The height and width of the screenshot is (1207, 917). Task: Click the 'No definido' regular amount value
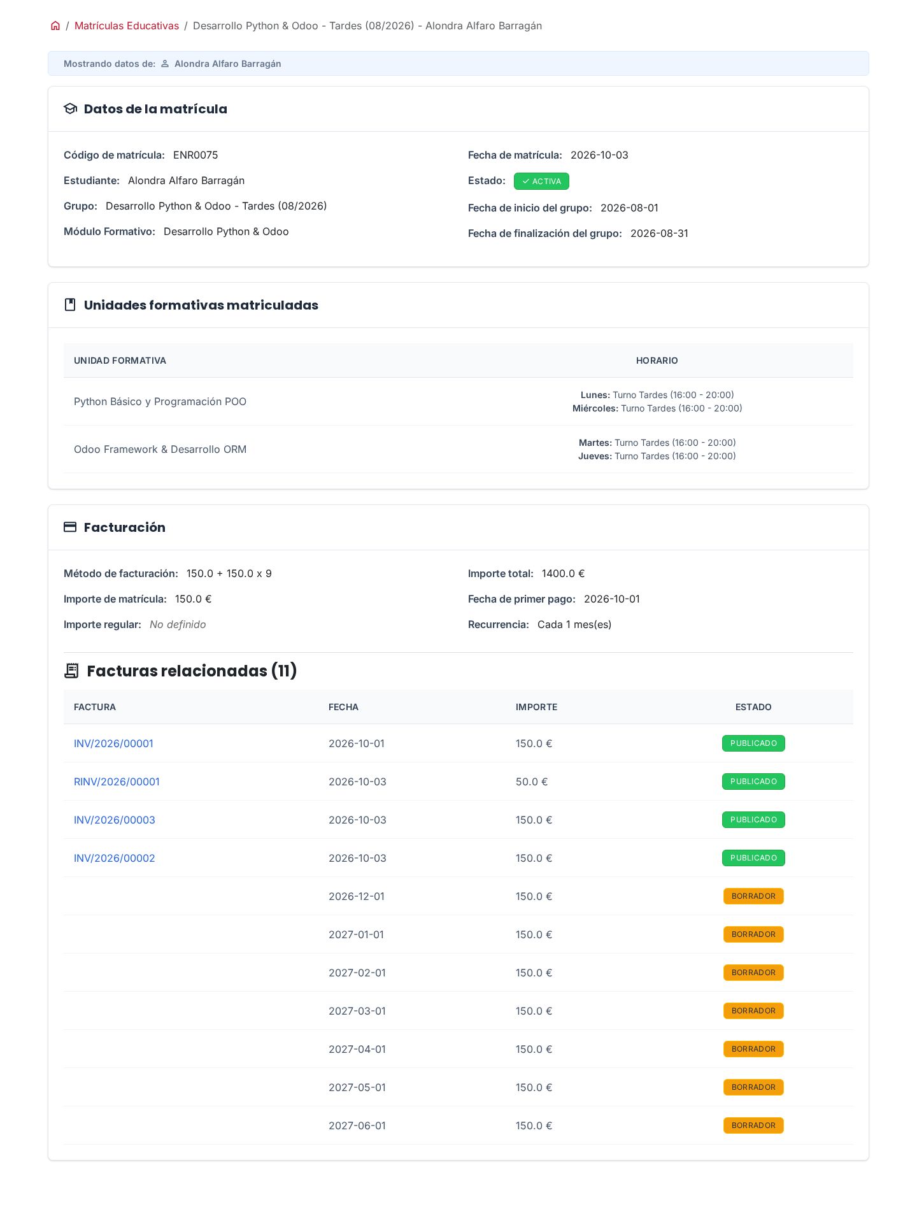[x=178, y=625]
